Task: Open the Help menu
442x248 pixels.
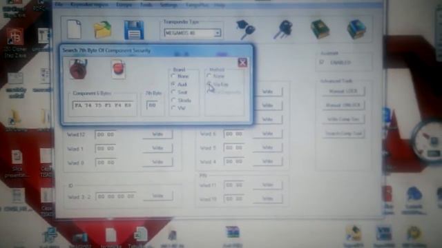Action: pyautogui.click(x=220, y=5)
